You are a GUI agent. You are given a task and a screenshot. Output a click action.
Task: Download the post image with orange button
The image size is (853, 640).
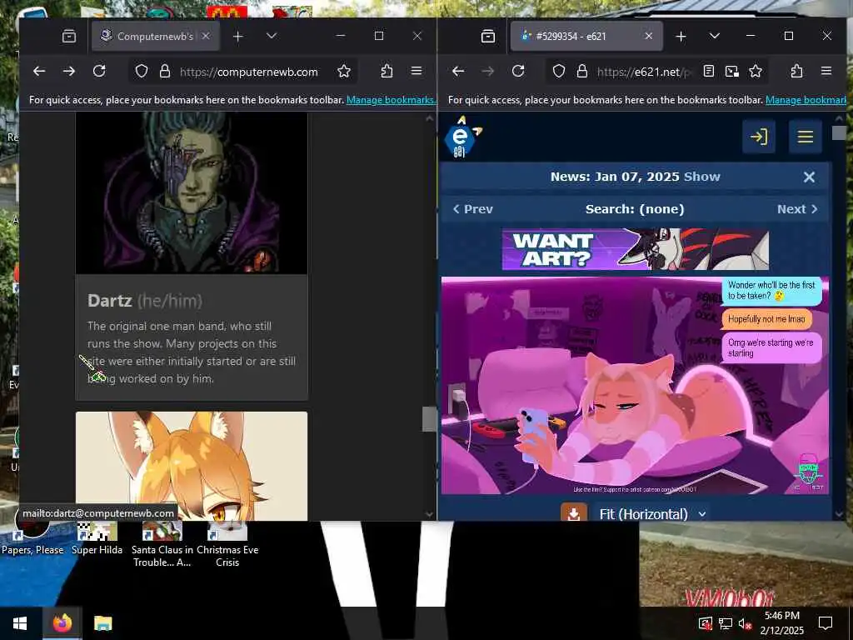point(574,513)
